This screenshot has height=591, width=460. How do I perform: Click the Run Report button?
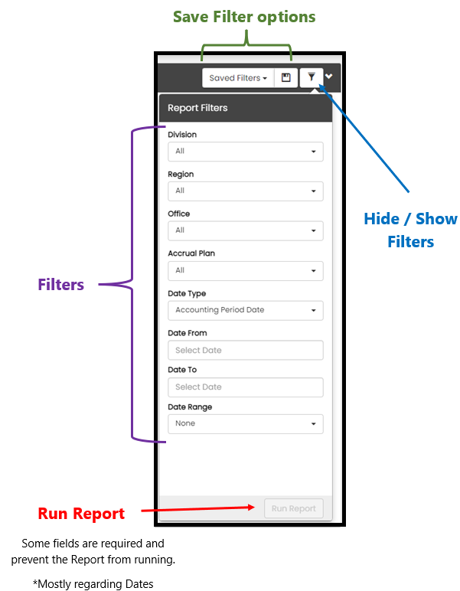(294, 508)
